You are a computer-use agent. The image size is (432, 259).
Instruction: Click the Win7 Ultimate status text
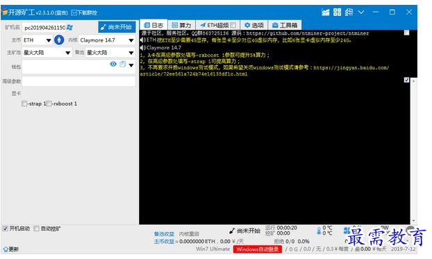tap(213, 249)
